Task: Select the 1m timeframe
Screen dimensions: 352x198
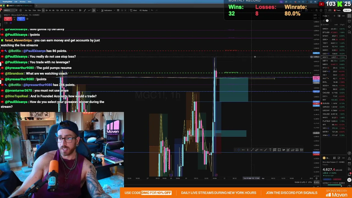Action: pyautogui.click(x=26, y=10)
